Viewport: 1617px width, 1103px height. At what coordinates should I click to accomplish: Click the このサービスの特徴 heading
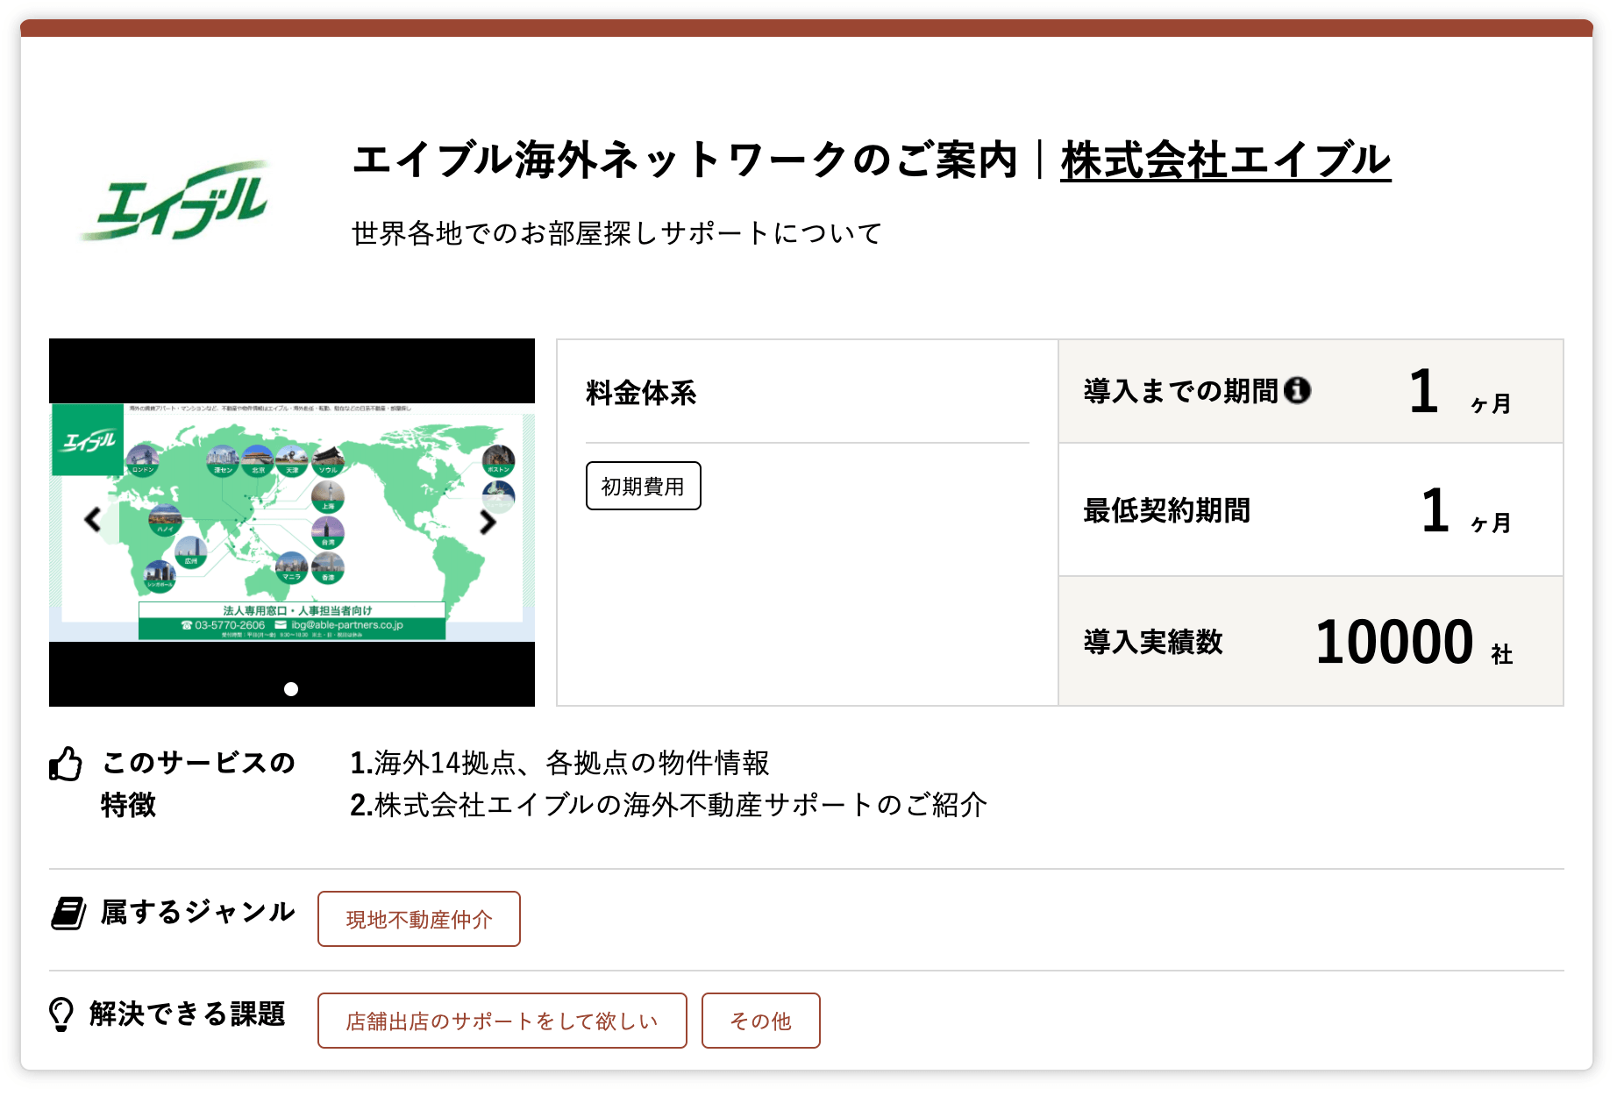click(x=198, y=783)
